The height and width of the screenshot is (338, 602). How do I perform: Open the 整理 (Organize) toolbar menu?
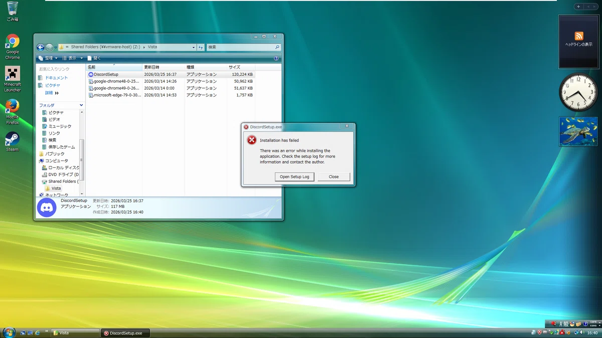[48, 58]
